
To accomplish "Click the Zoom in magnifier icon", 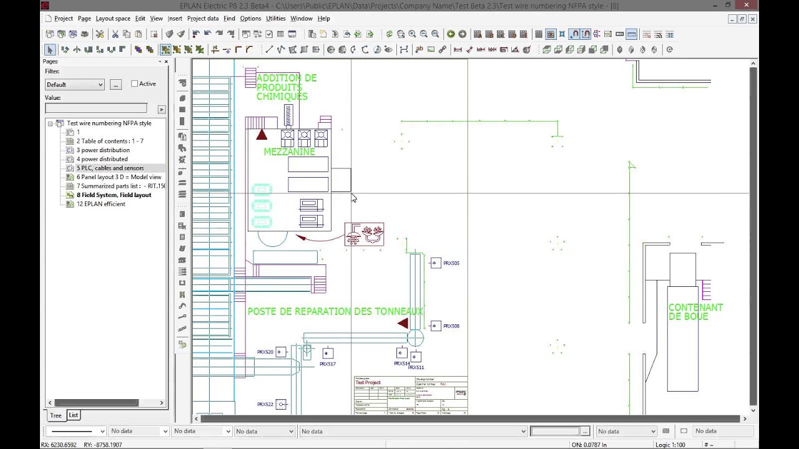I will pos(413,34).
